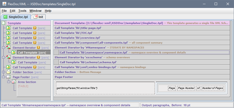Screen dimensions: 234x108
Task: Click question-mark badge in the xmlns-bindings.tpl row
Action: pos(35,67)
